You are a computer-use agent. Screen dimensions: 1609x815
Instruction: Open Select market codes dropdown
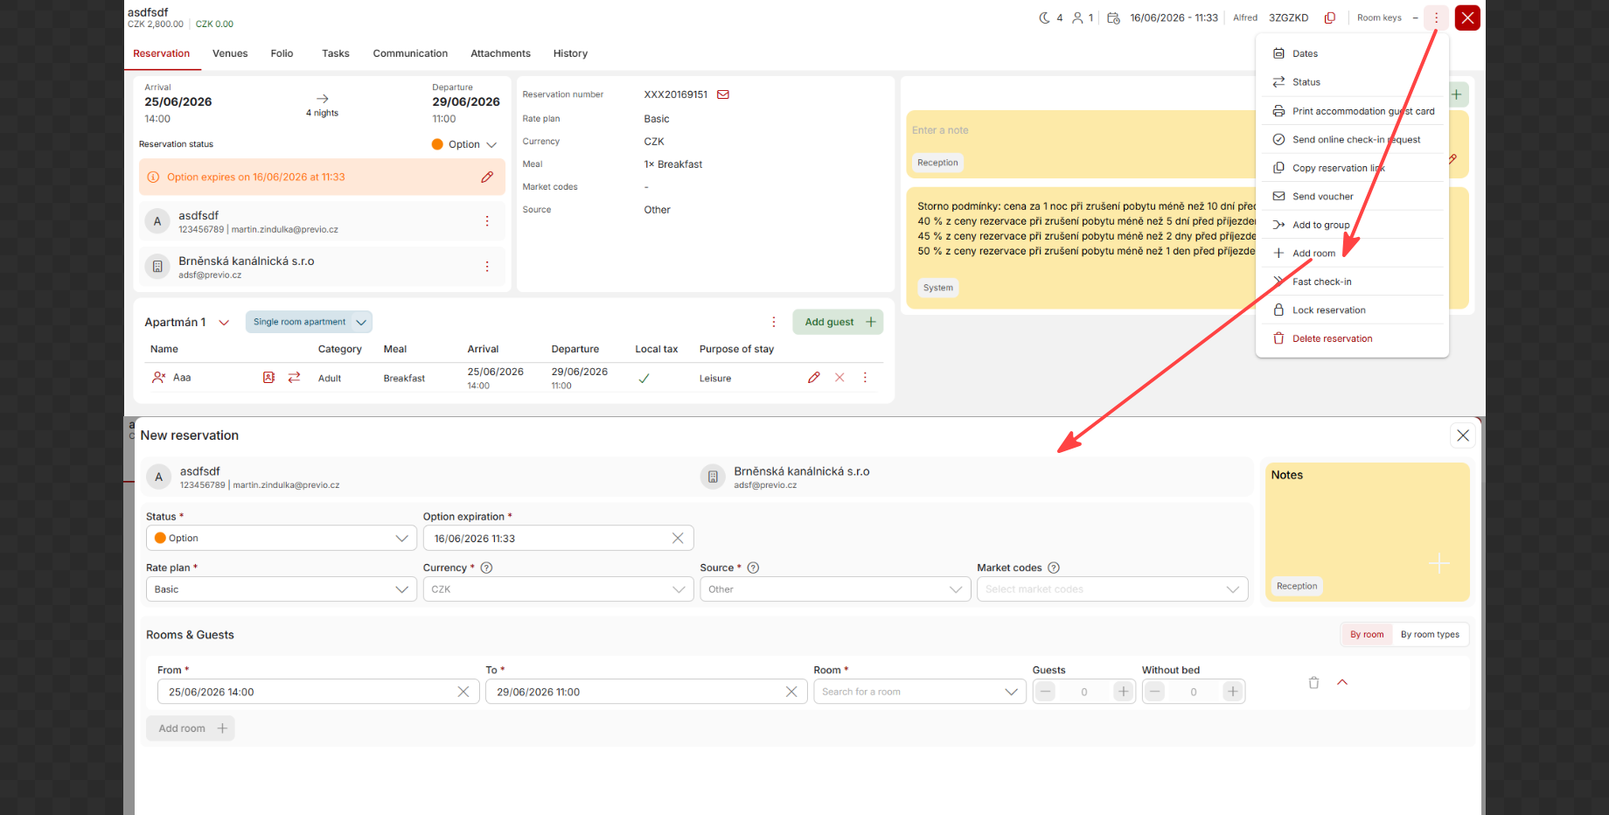pyautogui.click(x=1112, y=589)
